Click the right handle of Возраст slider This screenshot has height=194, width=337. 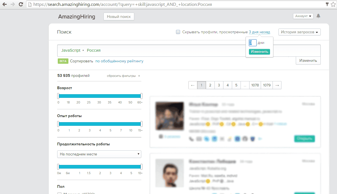[141, 96]
